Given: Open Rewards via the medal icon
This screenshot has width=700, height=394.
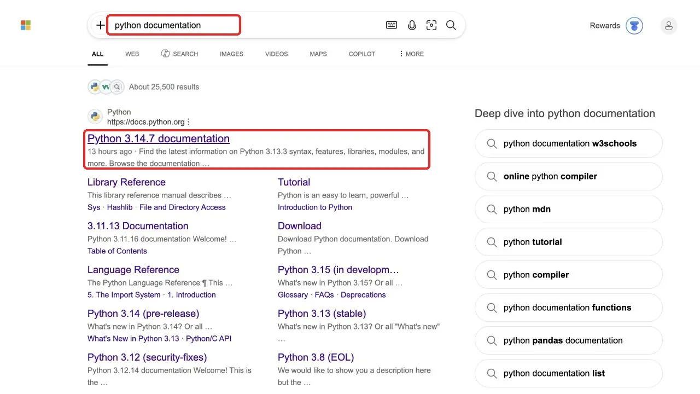Looking at the screenshot, I should pyautogui.click(x=634, y=26).
